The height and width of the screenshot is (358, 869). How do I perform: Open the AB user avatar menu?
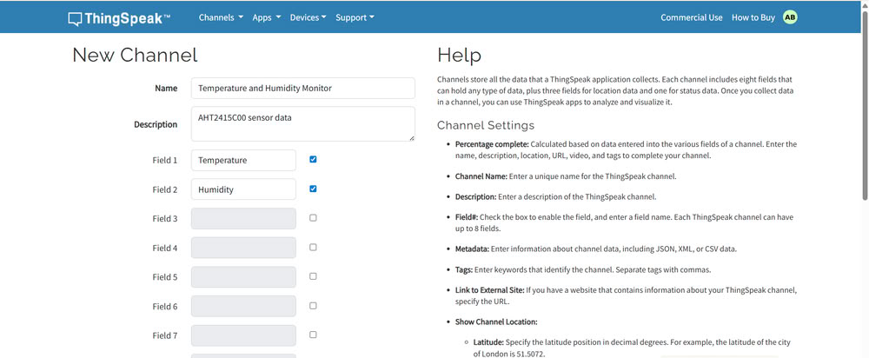click(x=790, y=17)
